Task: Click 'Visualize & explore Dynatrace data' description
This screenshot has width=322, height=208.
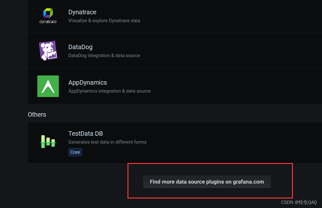Action: tap(104, 21)
